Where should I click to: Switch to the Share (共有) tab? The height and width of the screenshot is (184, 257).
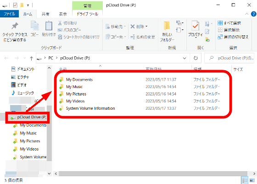(45, 14)
